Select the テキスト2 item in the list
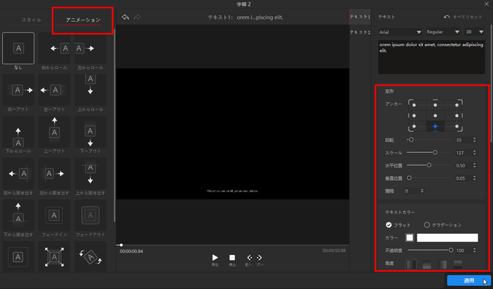The width and height of the screenshot is (493, 289). tap(360, 32)
